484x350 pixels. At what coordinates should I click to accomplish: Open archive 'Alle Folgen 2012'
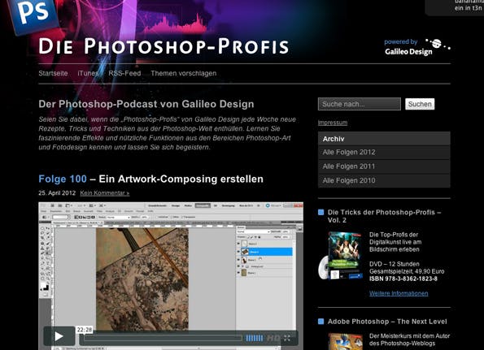384,152
